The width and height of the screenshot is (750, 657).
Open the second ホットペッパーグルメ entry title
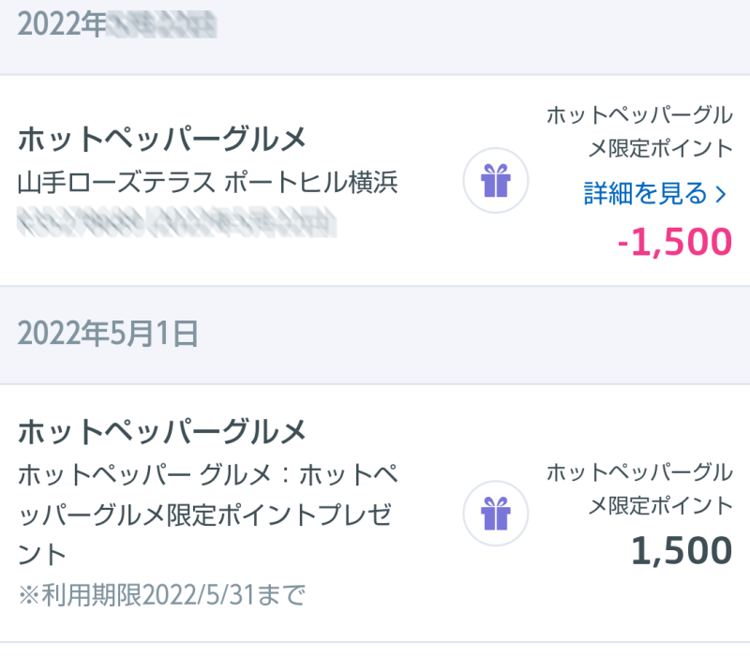click(161, 431)
